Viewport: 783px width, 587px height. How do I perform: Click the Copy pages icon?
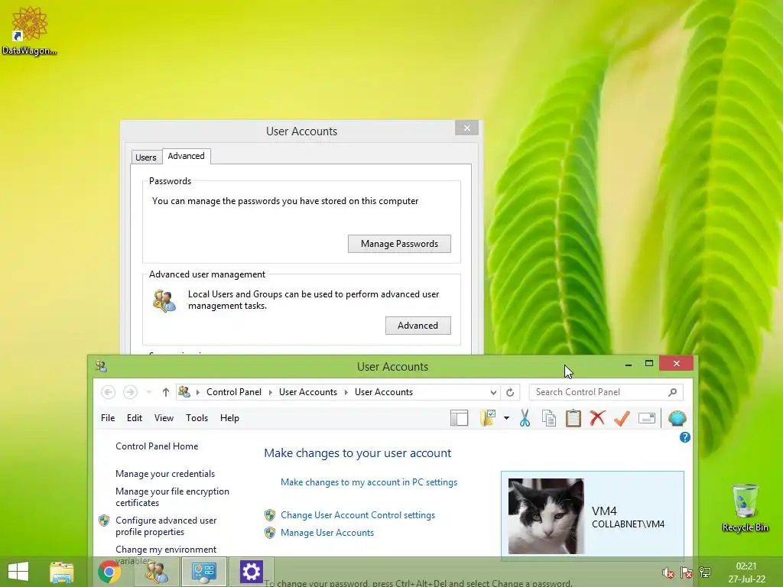549,418
